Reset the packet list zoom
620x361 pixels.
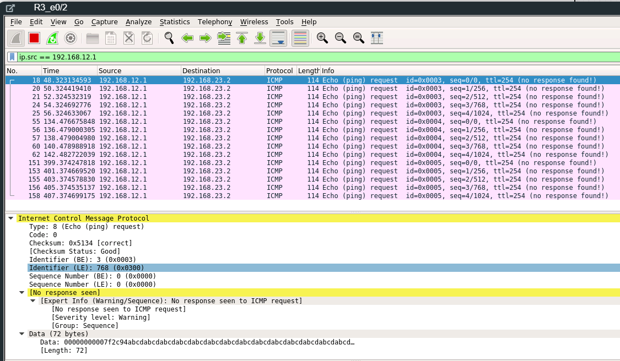click(358, 38)
